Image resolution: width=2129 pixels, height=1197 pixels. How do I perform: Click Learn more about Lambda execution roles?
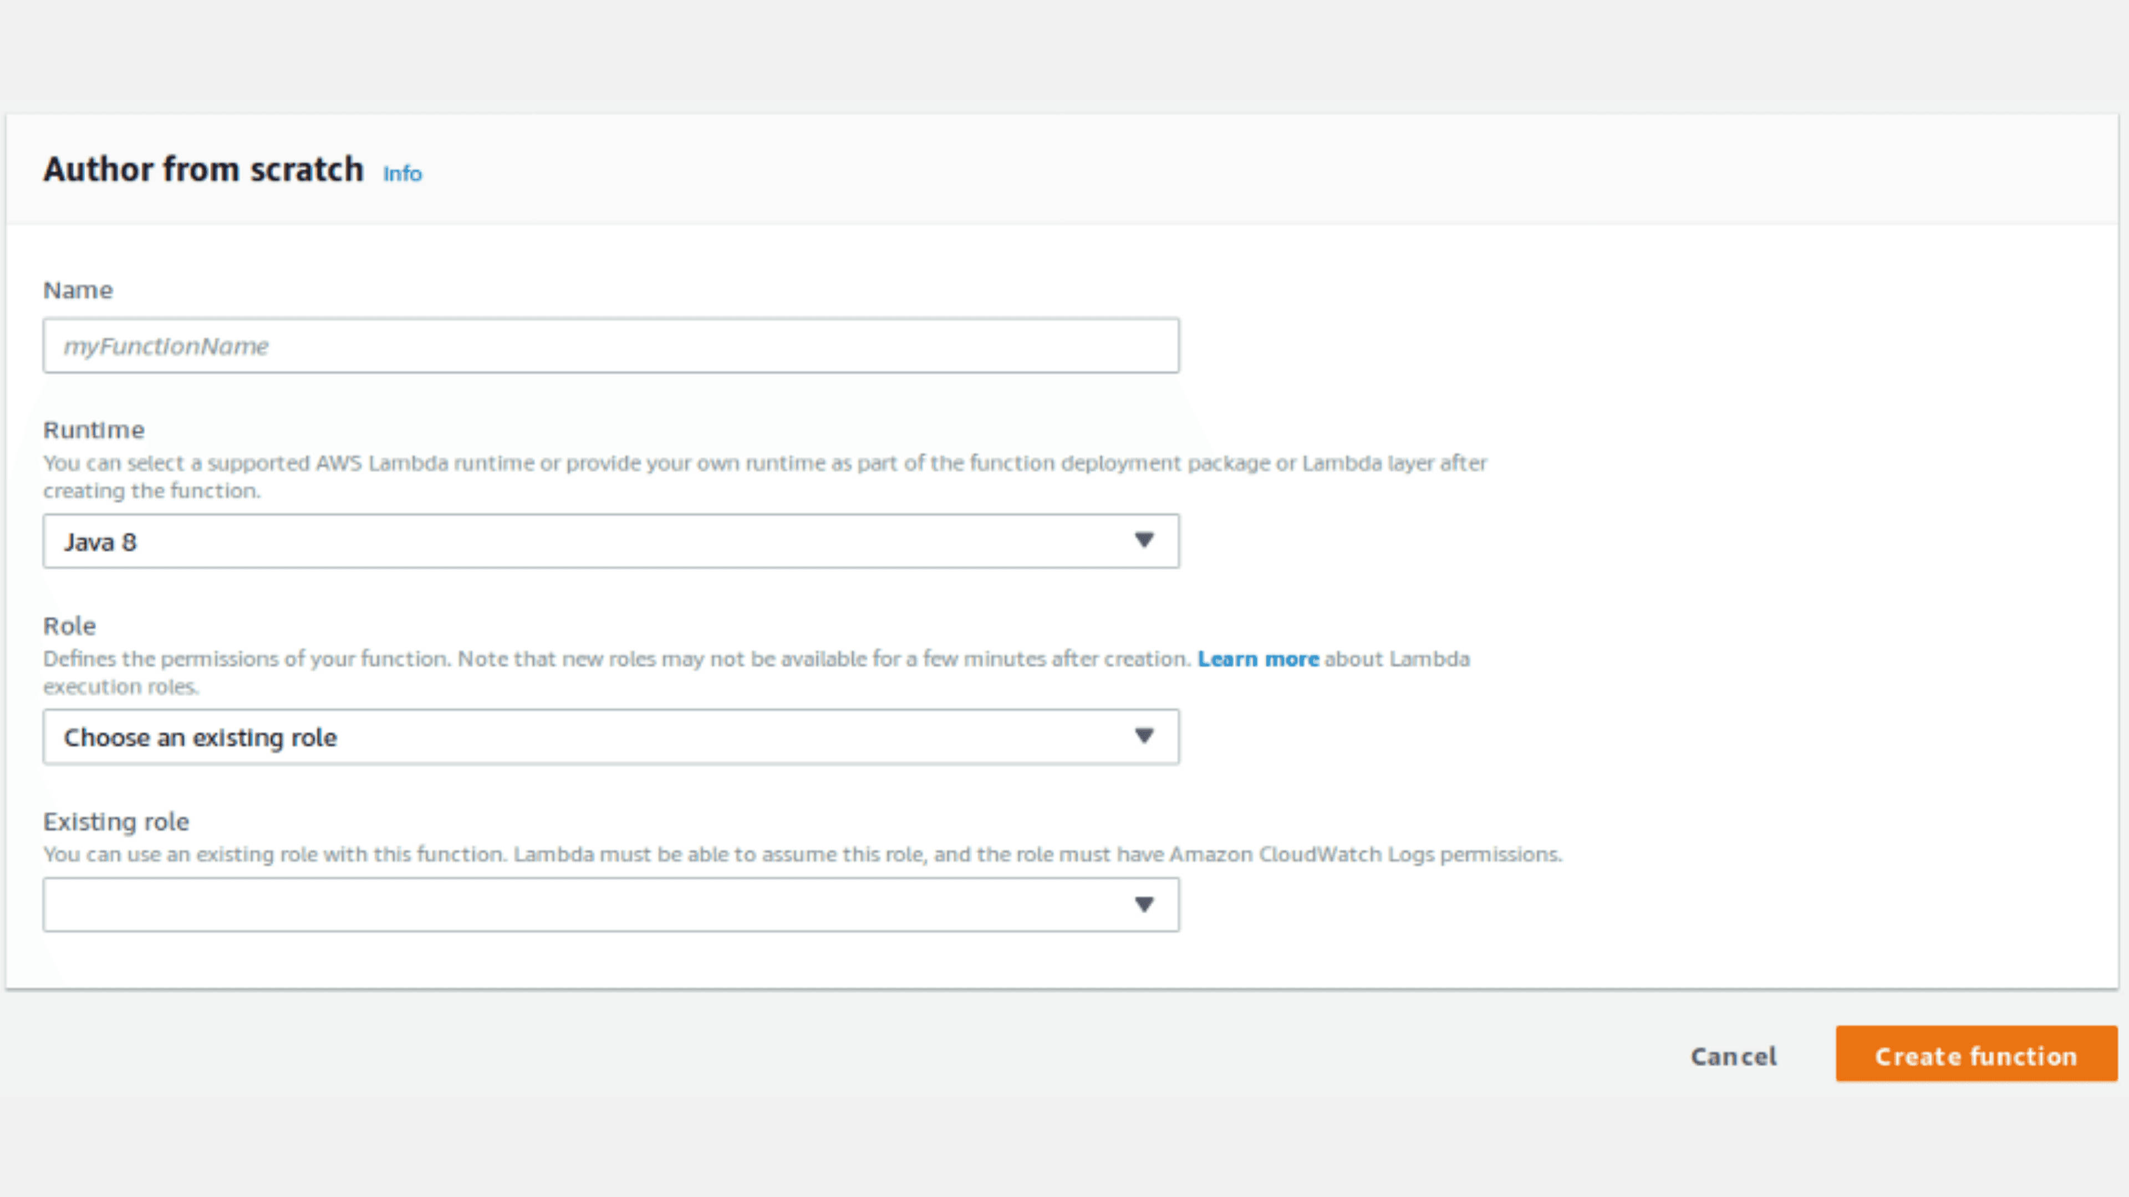click(1257, 658)
